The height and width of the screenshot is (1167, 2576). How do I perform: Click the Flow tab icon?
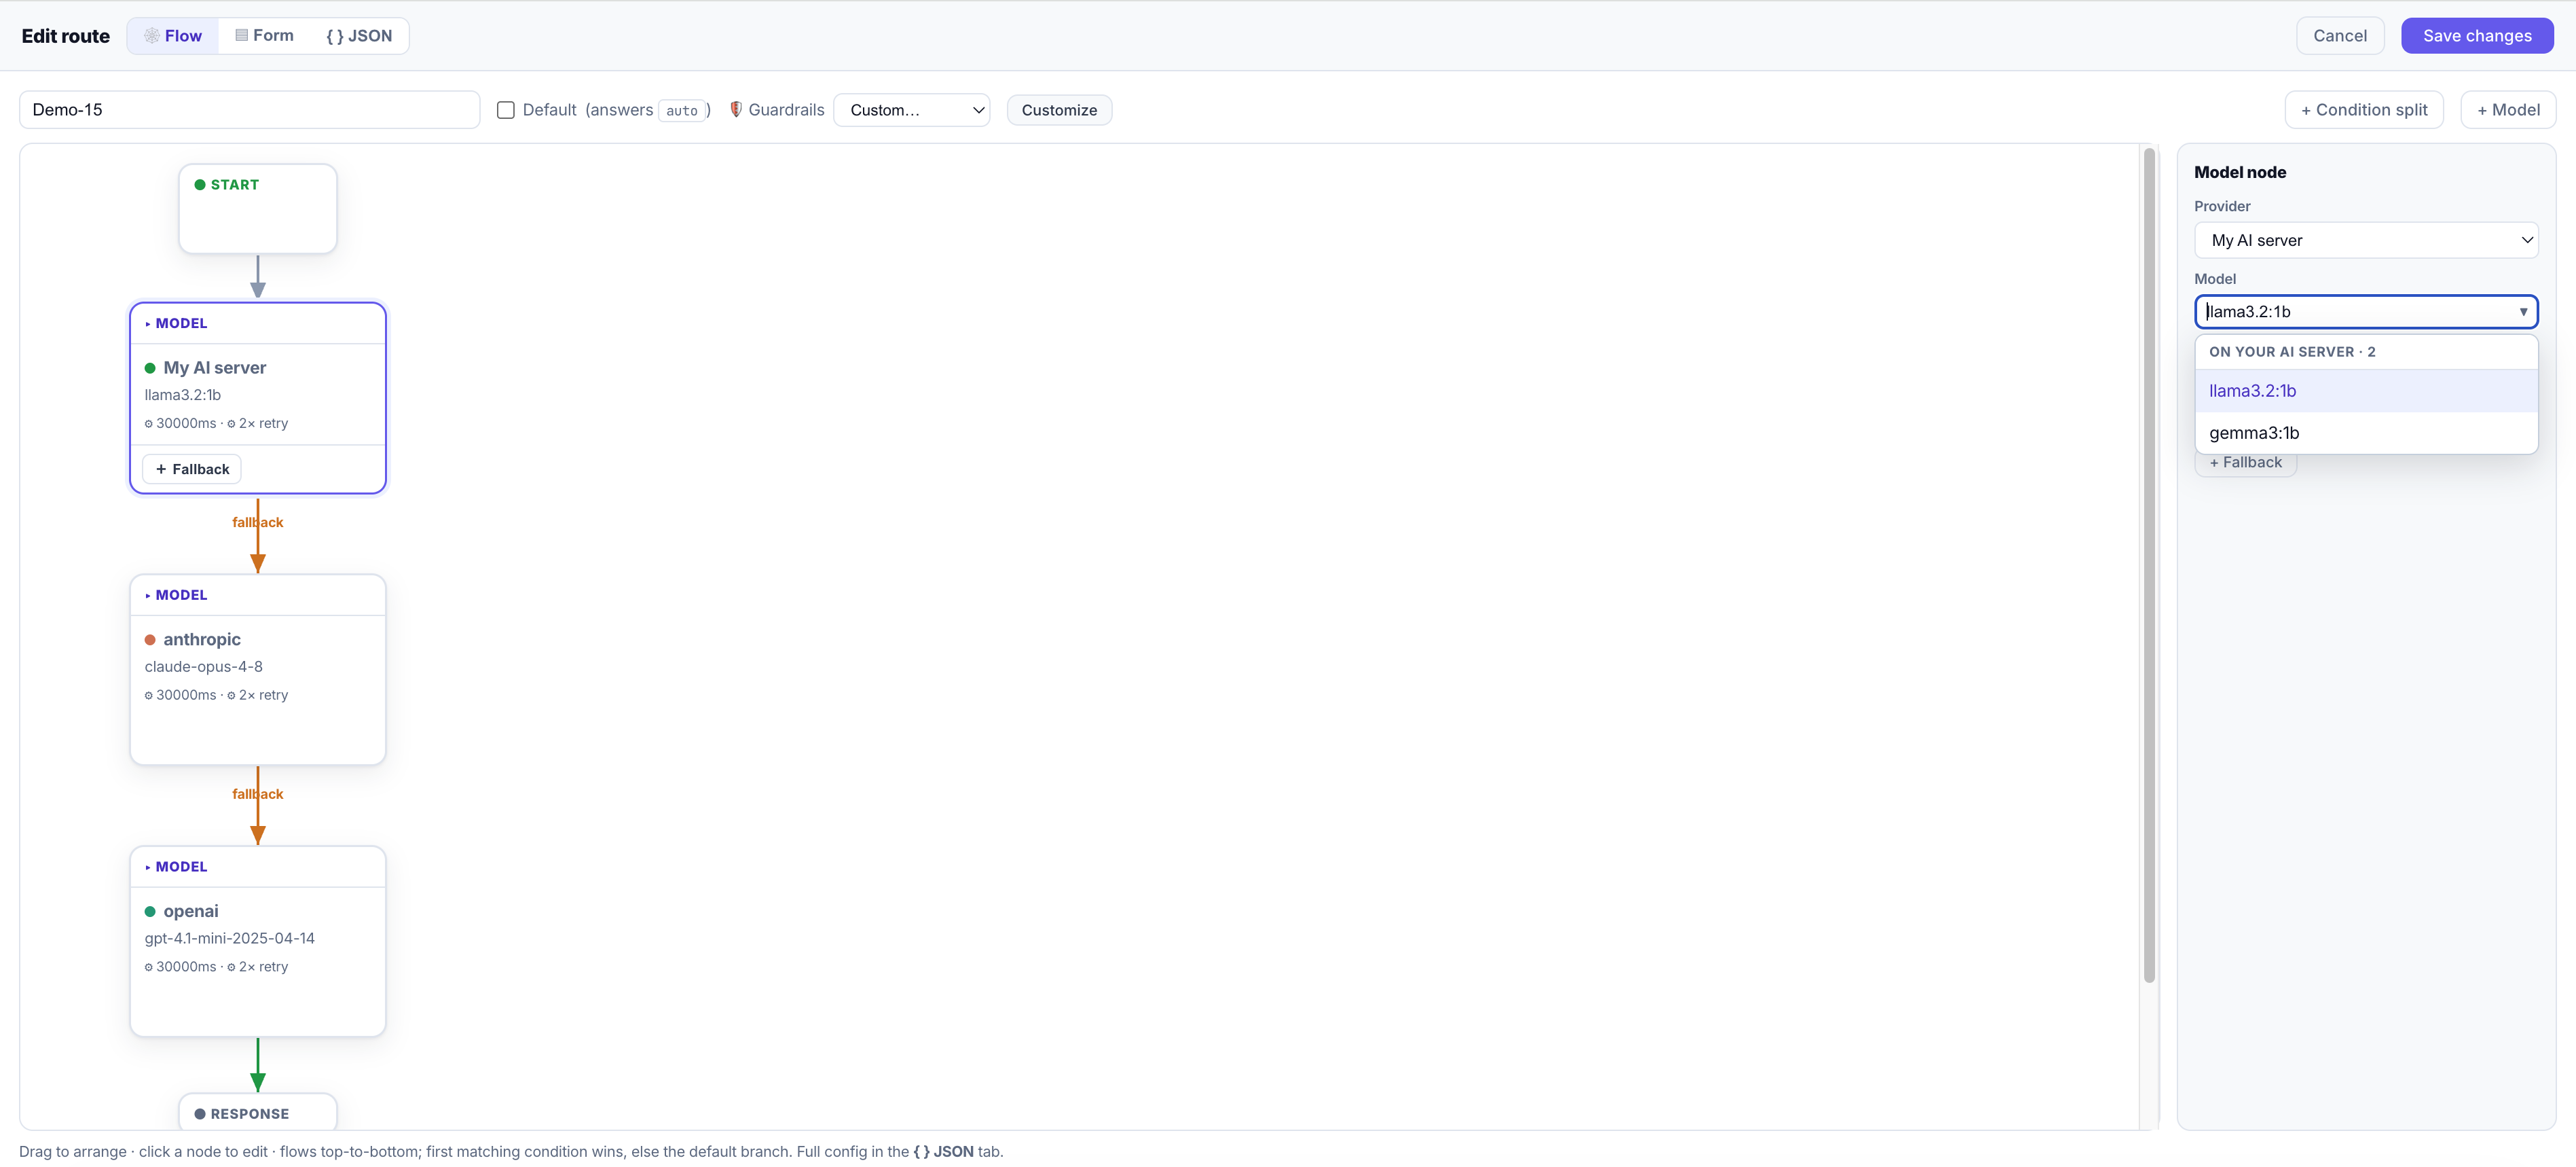tap(152, 36)
